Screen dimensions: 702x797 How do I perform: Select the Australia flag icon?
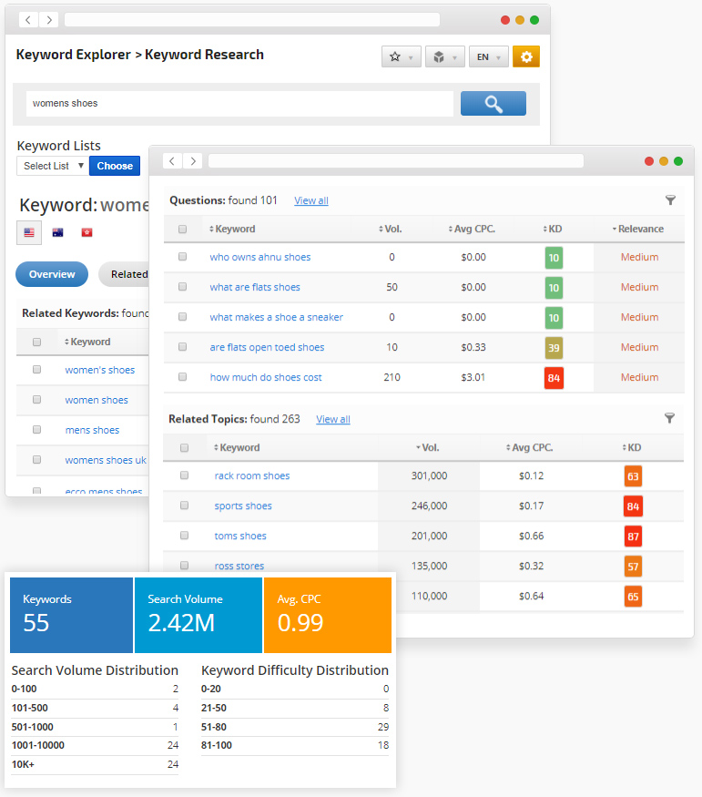(x=57, y=232)
